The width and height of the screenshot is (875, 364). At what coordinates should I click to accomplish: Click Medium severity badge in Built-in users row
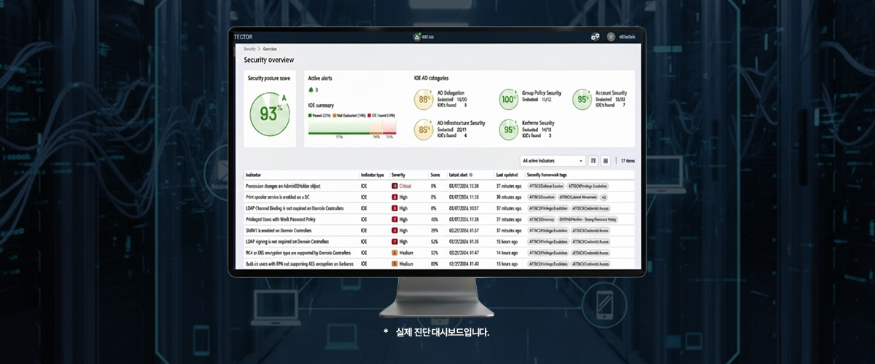coord(394,264)
